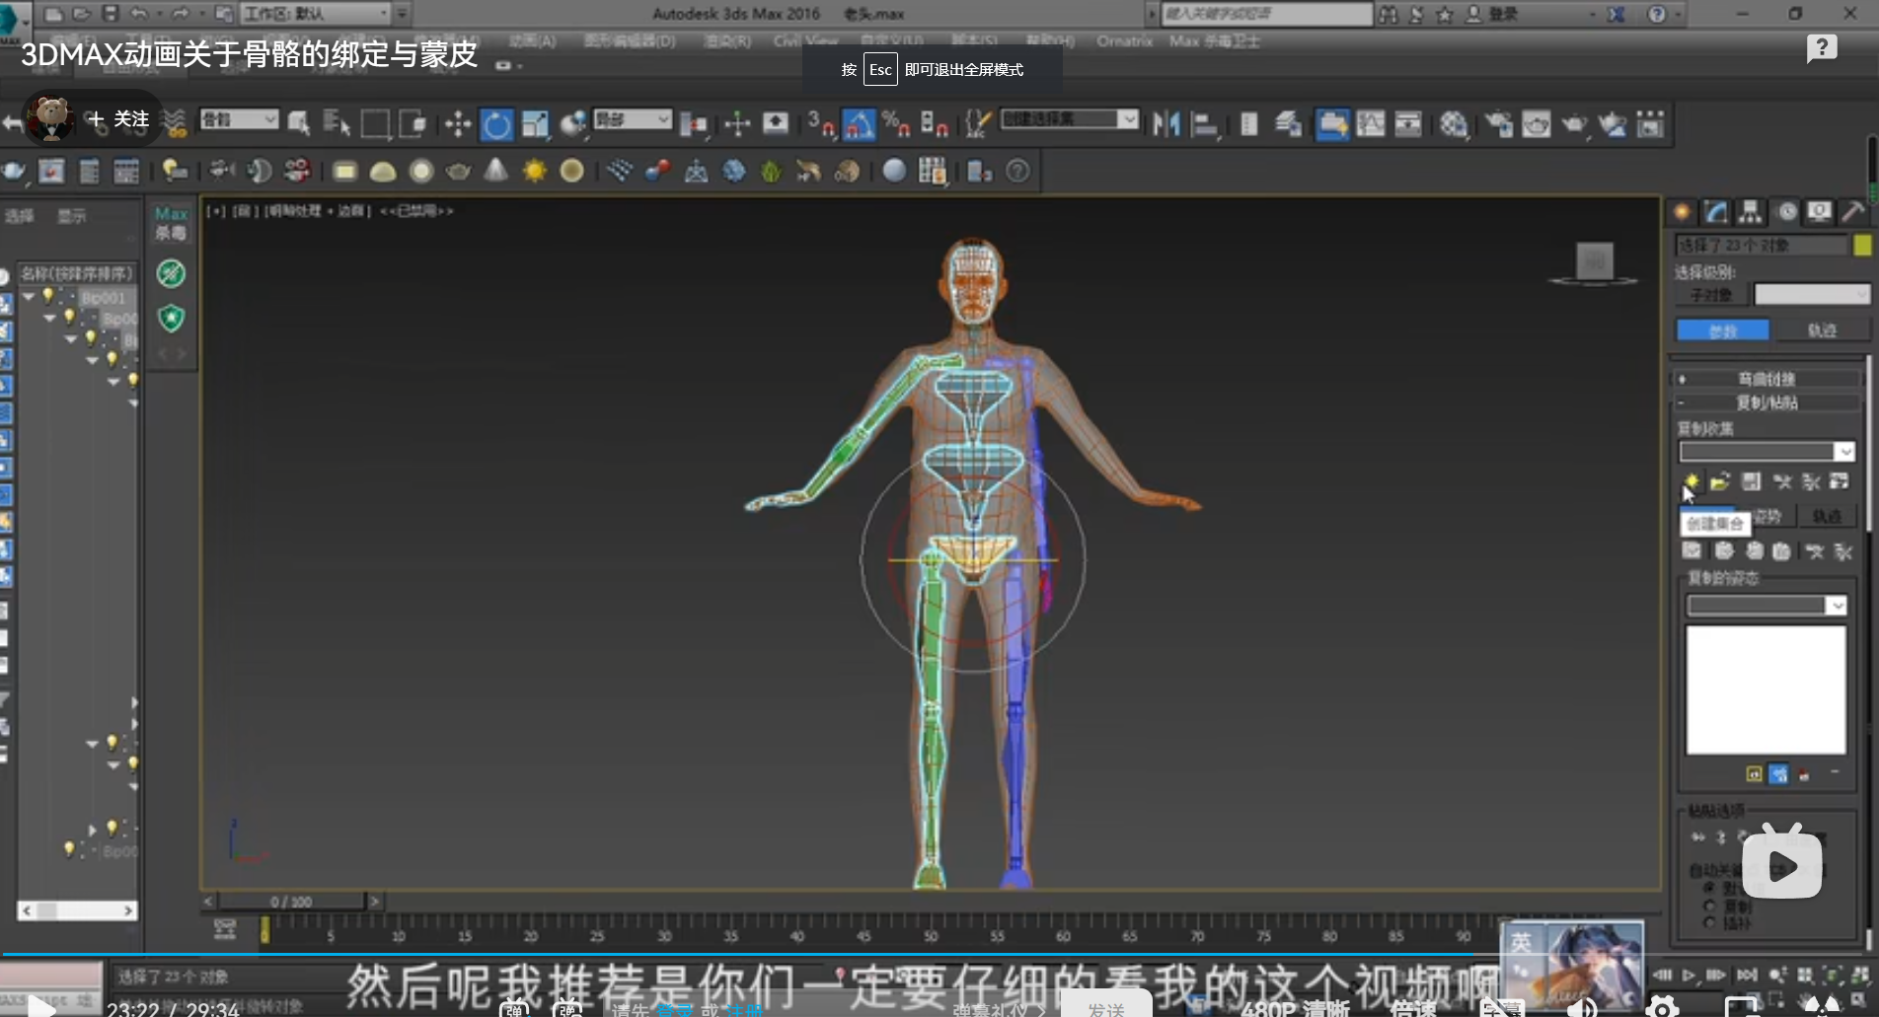Click the 倍速 playback speed button
Viewport: 1879px width, 1017px height.
(1414, 1007)
